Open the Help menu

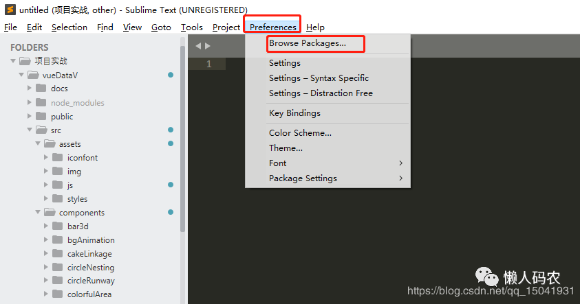pos(315,27)
